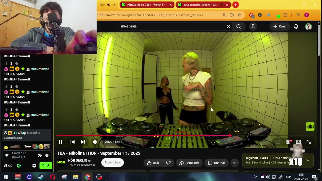Click the browser address bar URL

coord(150,15)
